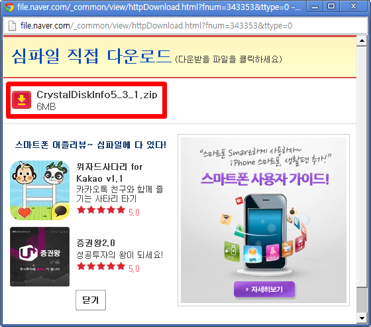Click the 다운받을 파일을 클릭하세요 instruction text
Screen dimensions: 371x327
pyautogui.click(x=229, y=59)
